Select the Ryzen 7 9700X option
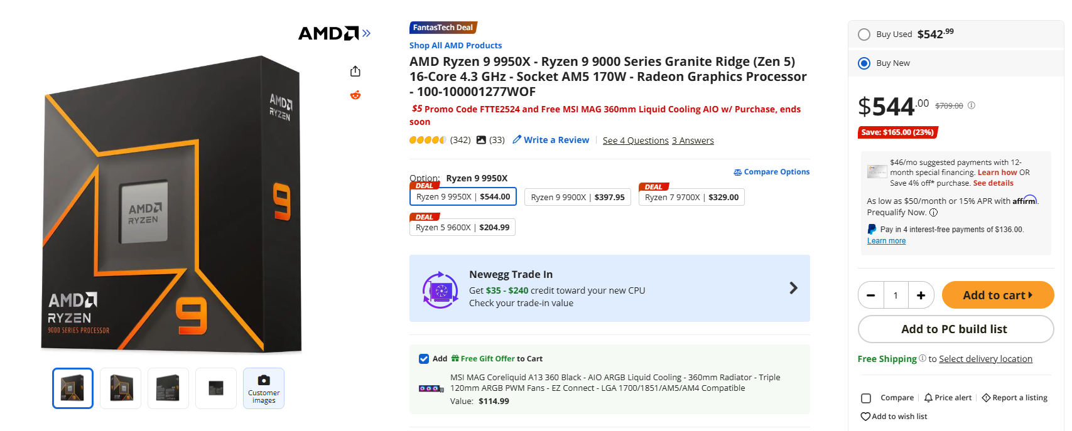 (691, 196)
